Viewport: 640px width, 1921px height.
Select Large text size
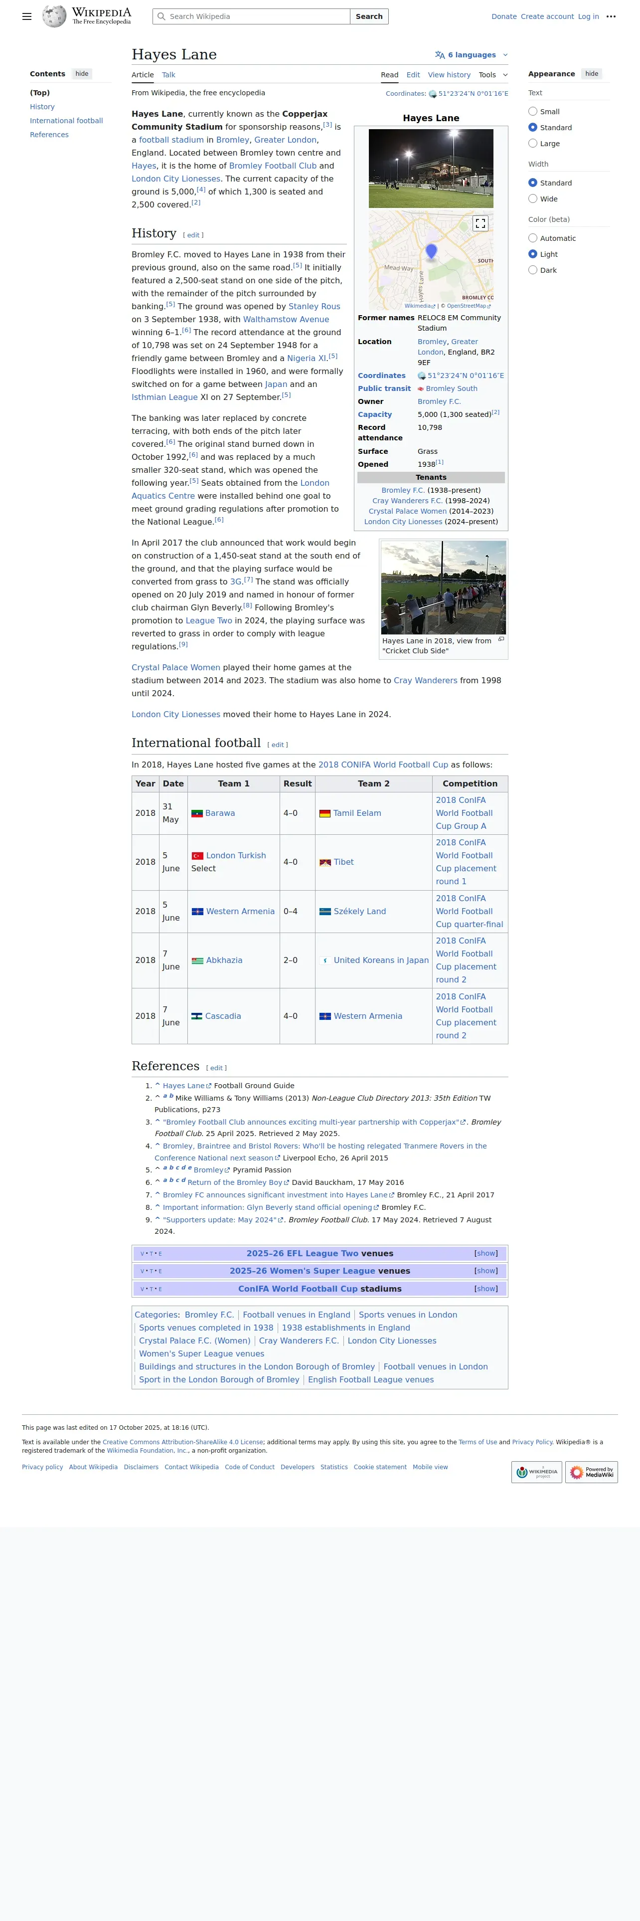coord(533,143)
